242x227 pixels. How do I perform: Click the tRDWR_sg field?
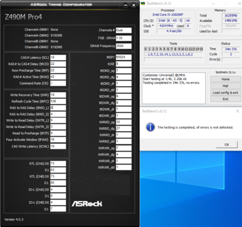124,97
